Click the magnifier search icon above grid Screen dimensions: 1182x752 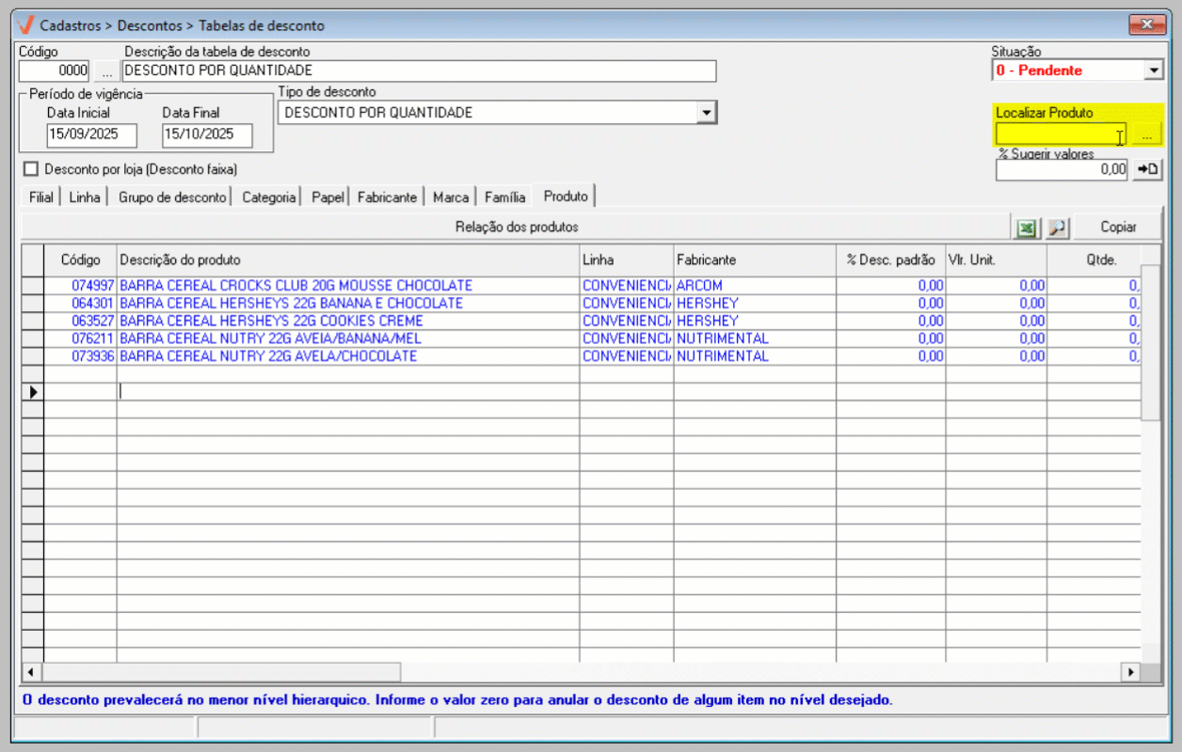click(1058, 227)
